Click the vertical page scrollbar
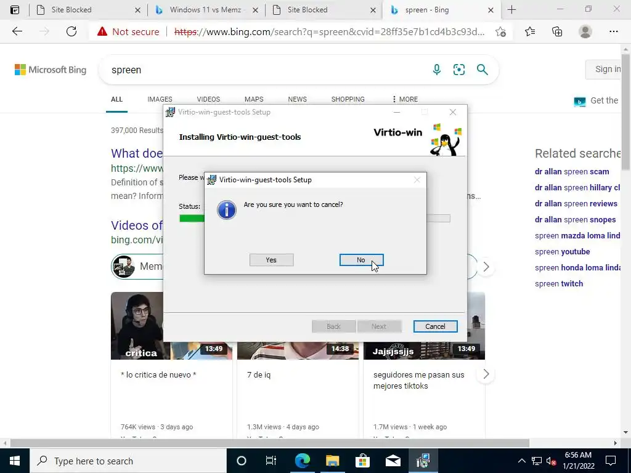The image size is (631, 473). pos(625,113)
